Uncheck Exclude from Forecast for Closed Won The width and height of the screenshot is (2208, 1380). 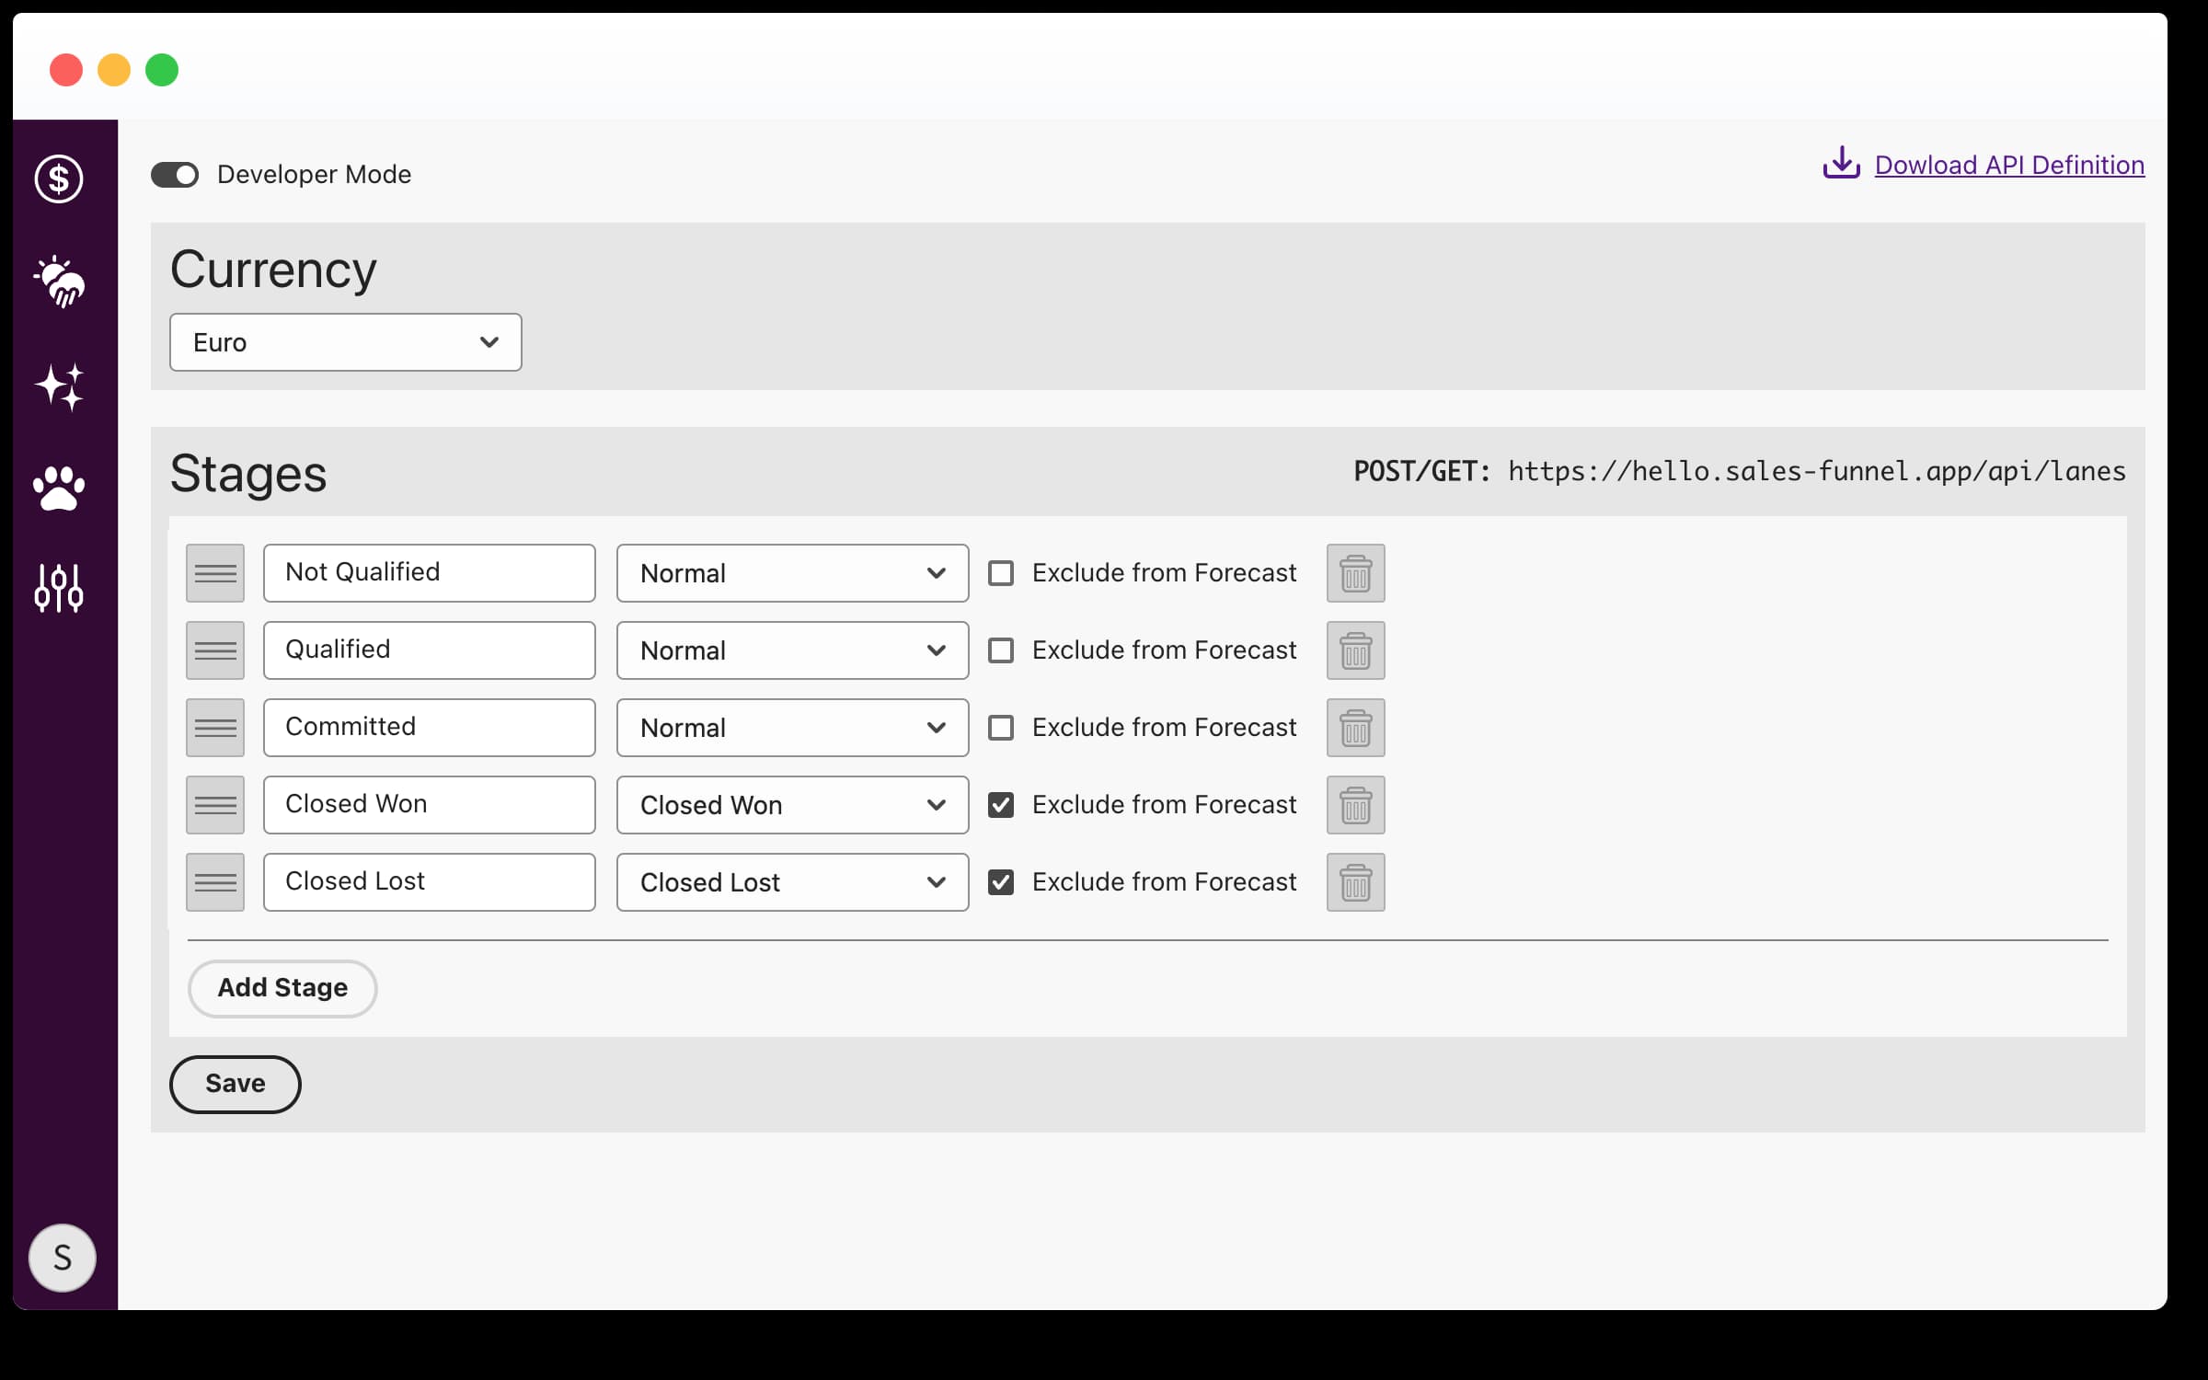coord(1000,804)
